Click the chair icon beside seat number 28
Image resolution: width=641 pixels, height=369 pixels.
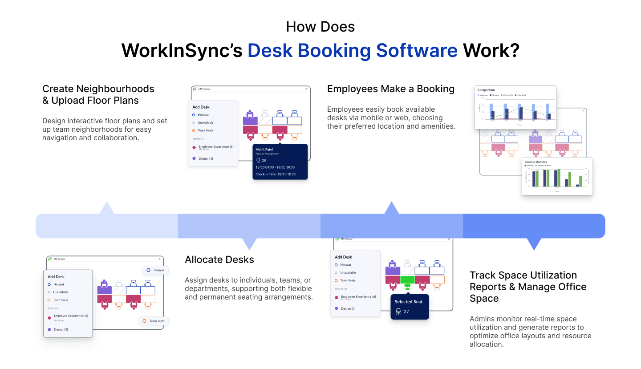(x=258, y=160)
